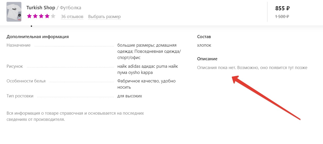Click the Футболка product name

(70, 8)
